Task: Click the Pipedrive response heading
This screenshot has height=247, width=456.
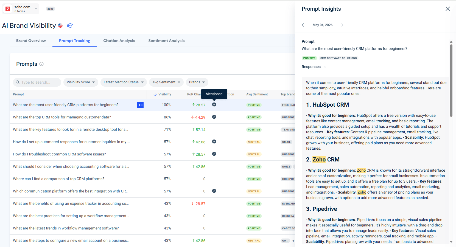Action: pyautogui.click(x=321, y=209)
